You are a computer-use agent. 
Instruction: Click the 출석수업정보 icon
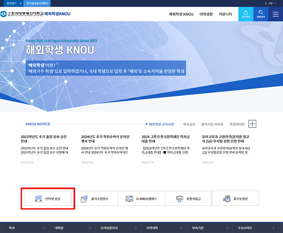tap(85, 199)
